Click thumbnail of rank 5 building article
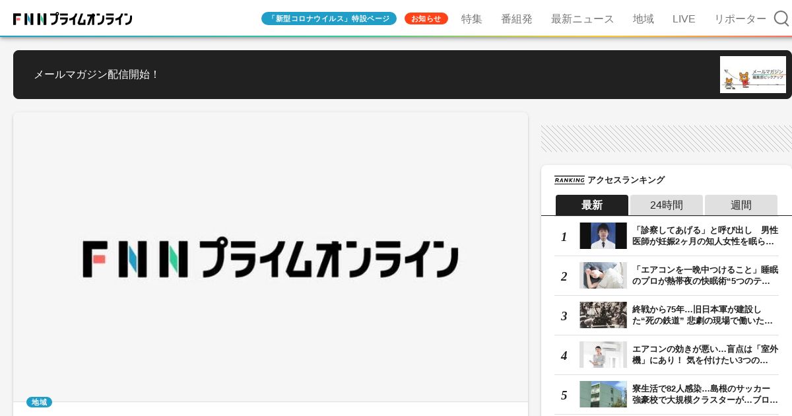Image resolution: width=792 pixels, height=416 pixels. click(603, 394)
